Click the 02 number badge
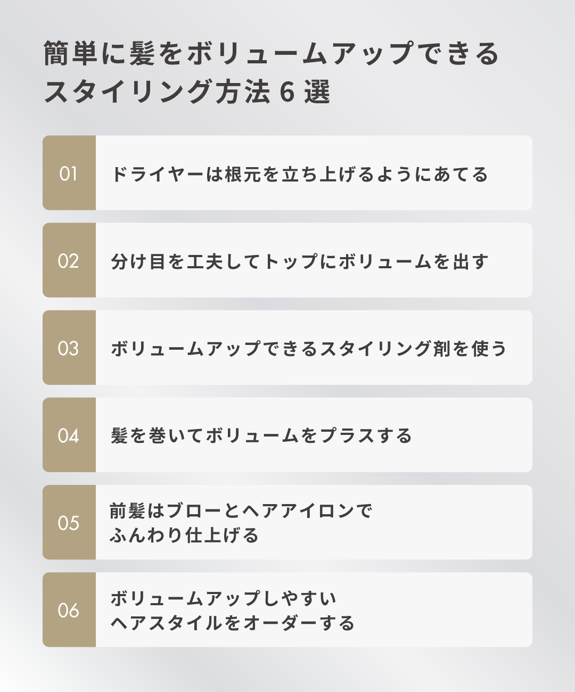This screenshot has height=692, width=575. click(69, 261)
